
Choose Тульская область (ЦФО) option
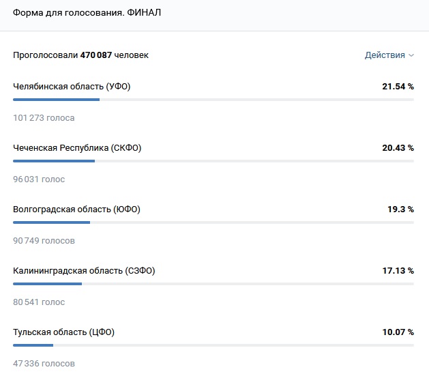tap(63, 332)
